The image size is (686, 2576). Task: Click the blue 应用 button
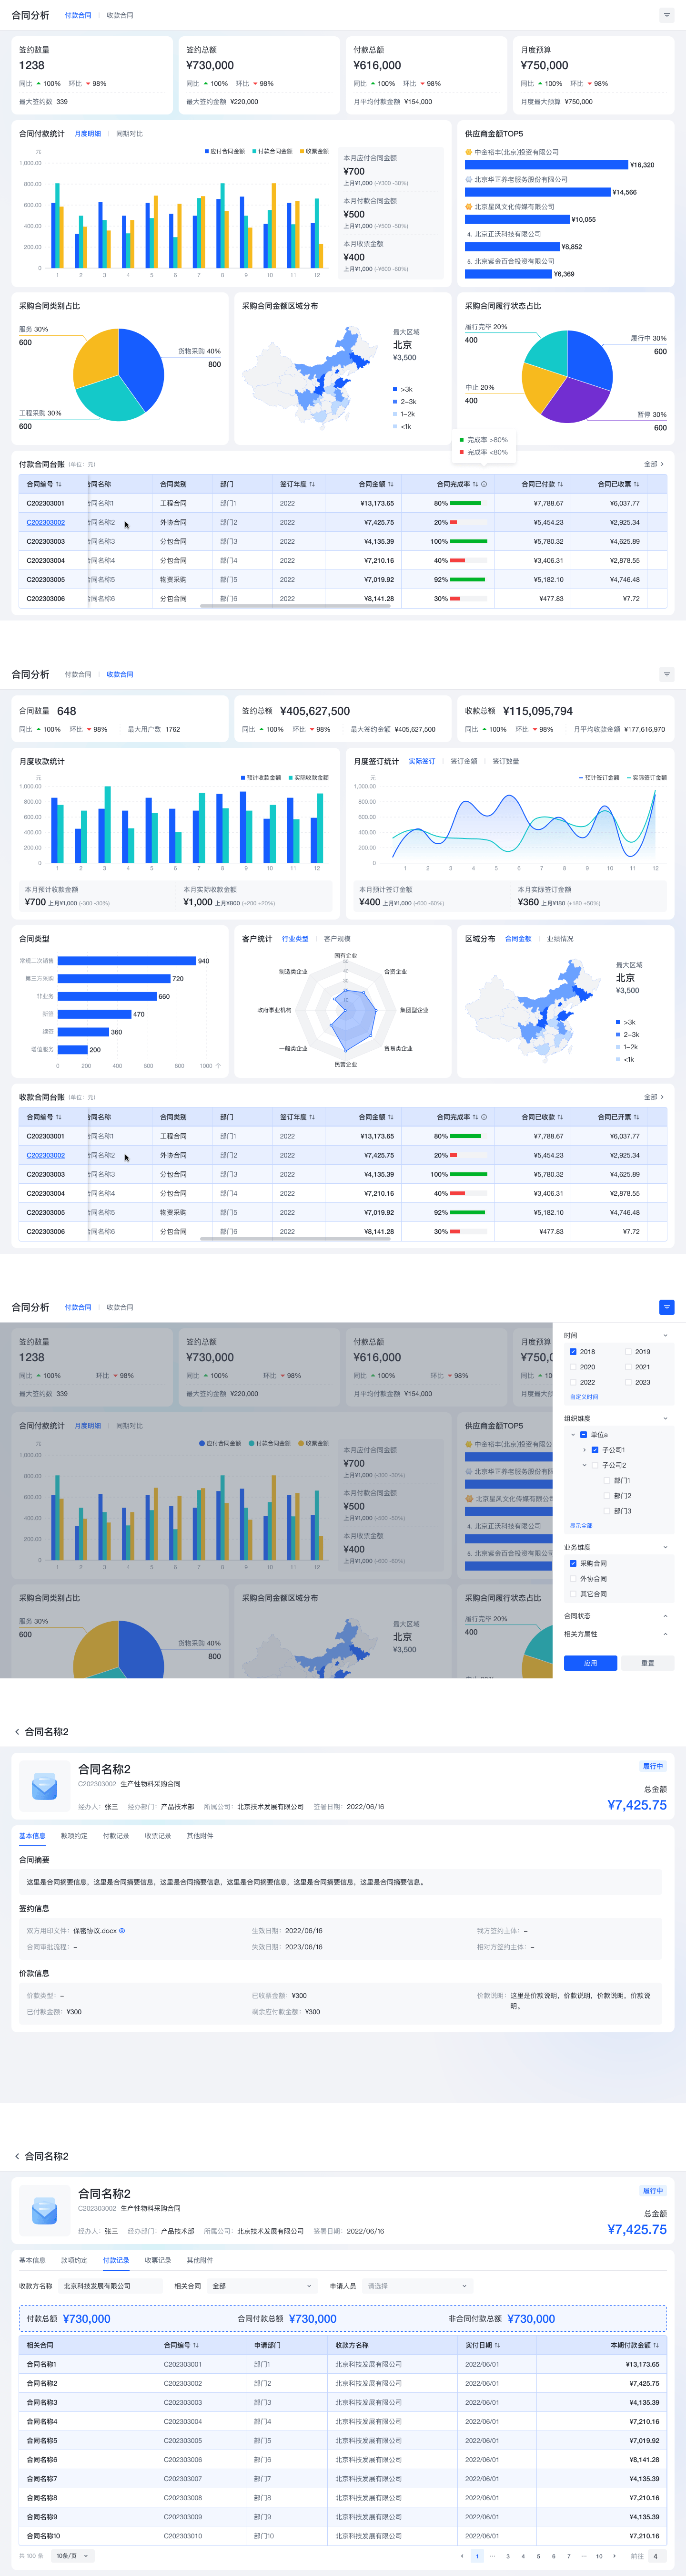[x=590, y=1663]
